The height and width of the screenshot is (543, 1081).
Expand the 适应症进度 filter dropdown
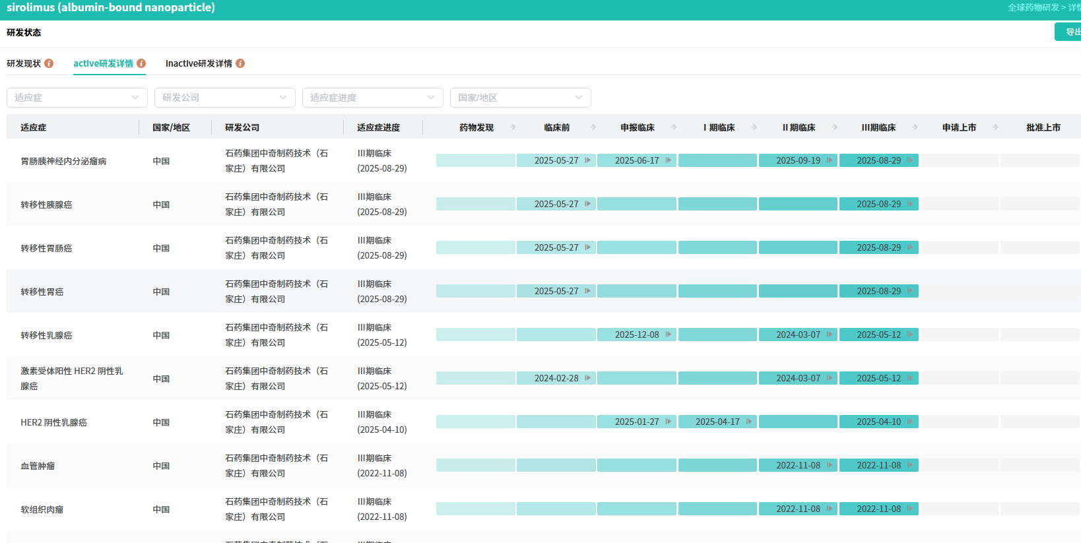point(372,98)
